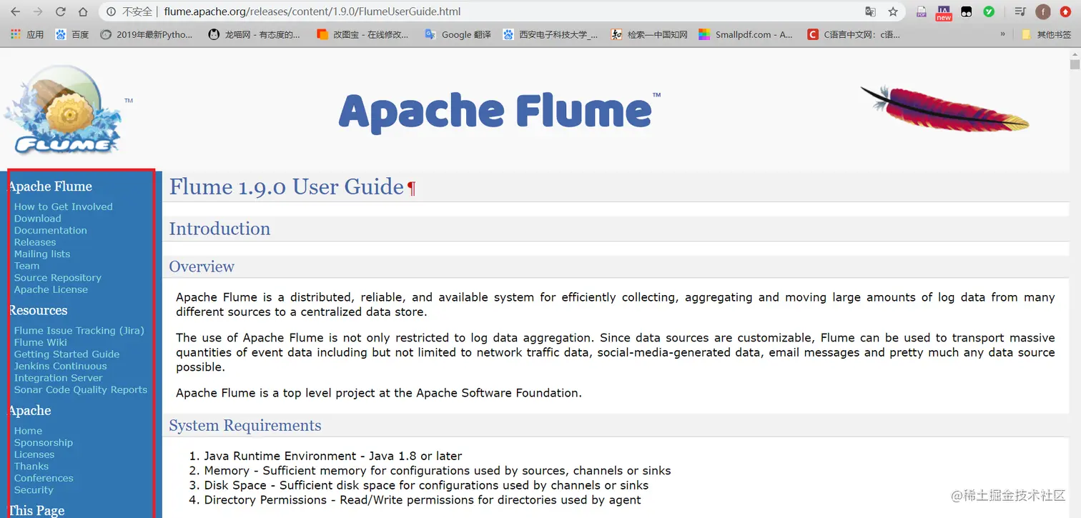Click the Apache feather logo

(x=944, y=109)
